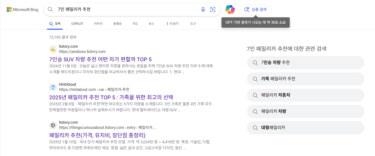
Task: Select related search 가족 패밀리카 추천
Action: click(305, 79)
